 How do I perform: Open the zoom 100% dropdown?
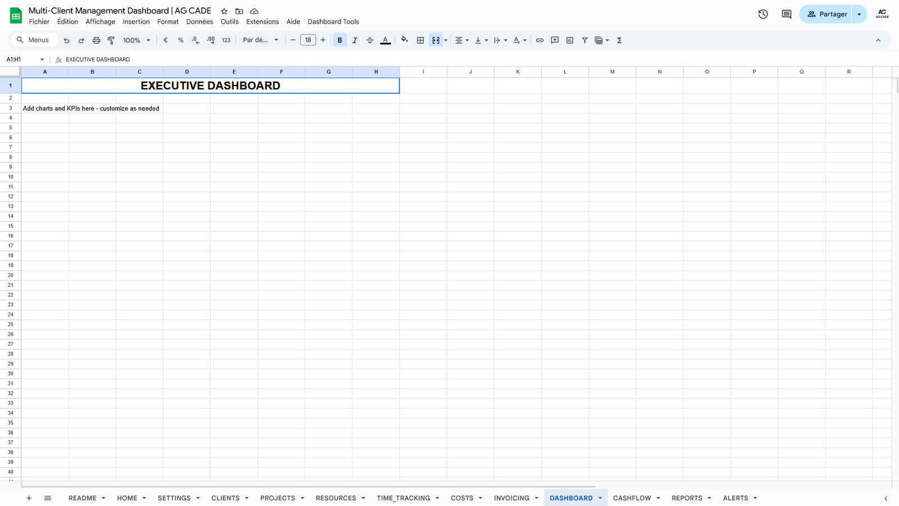click(137, 40)
